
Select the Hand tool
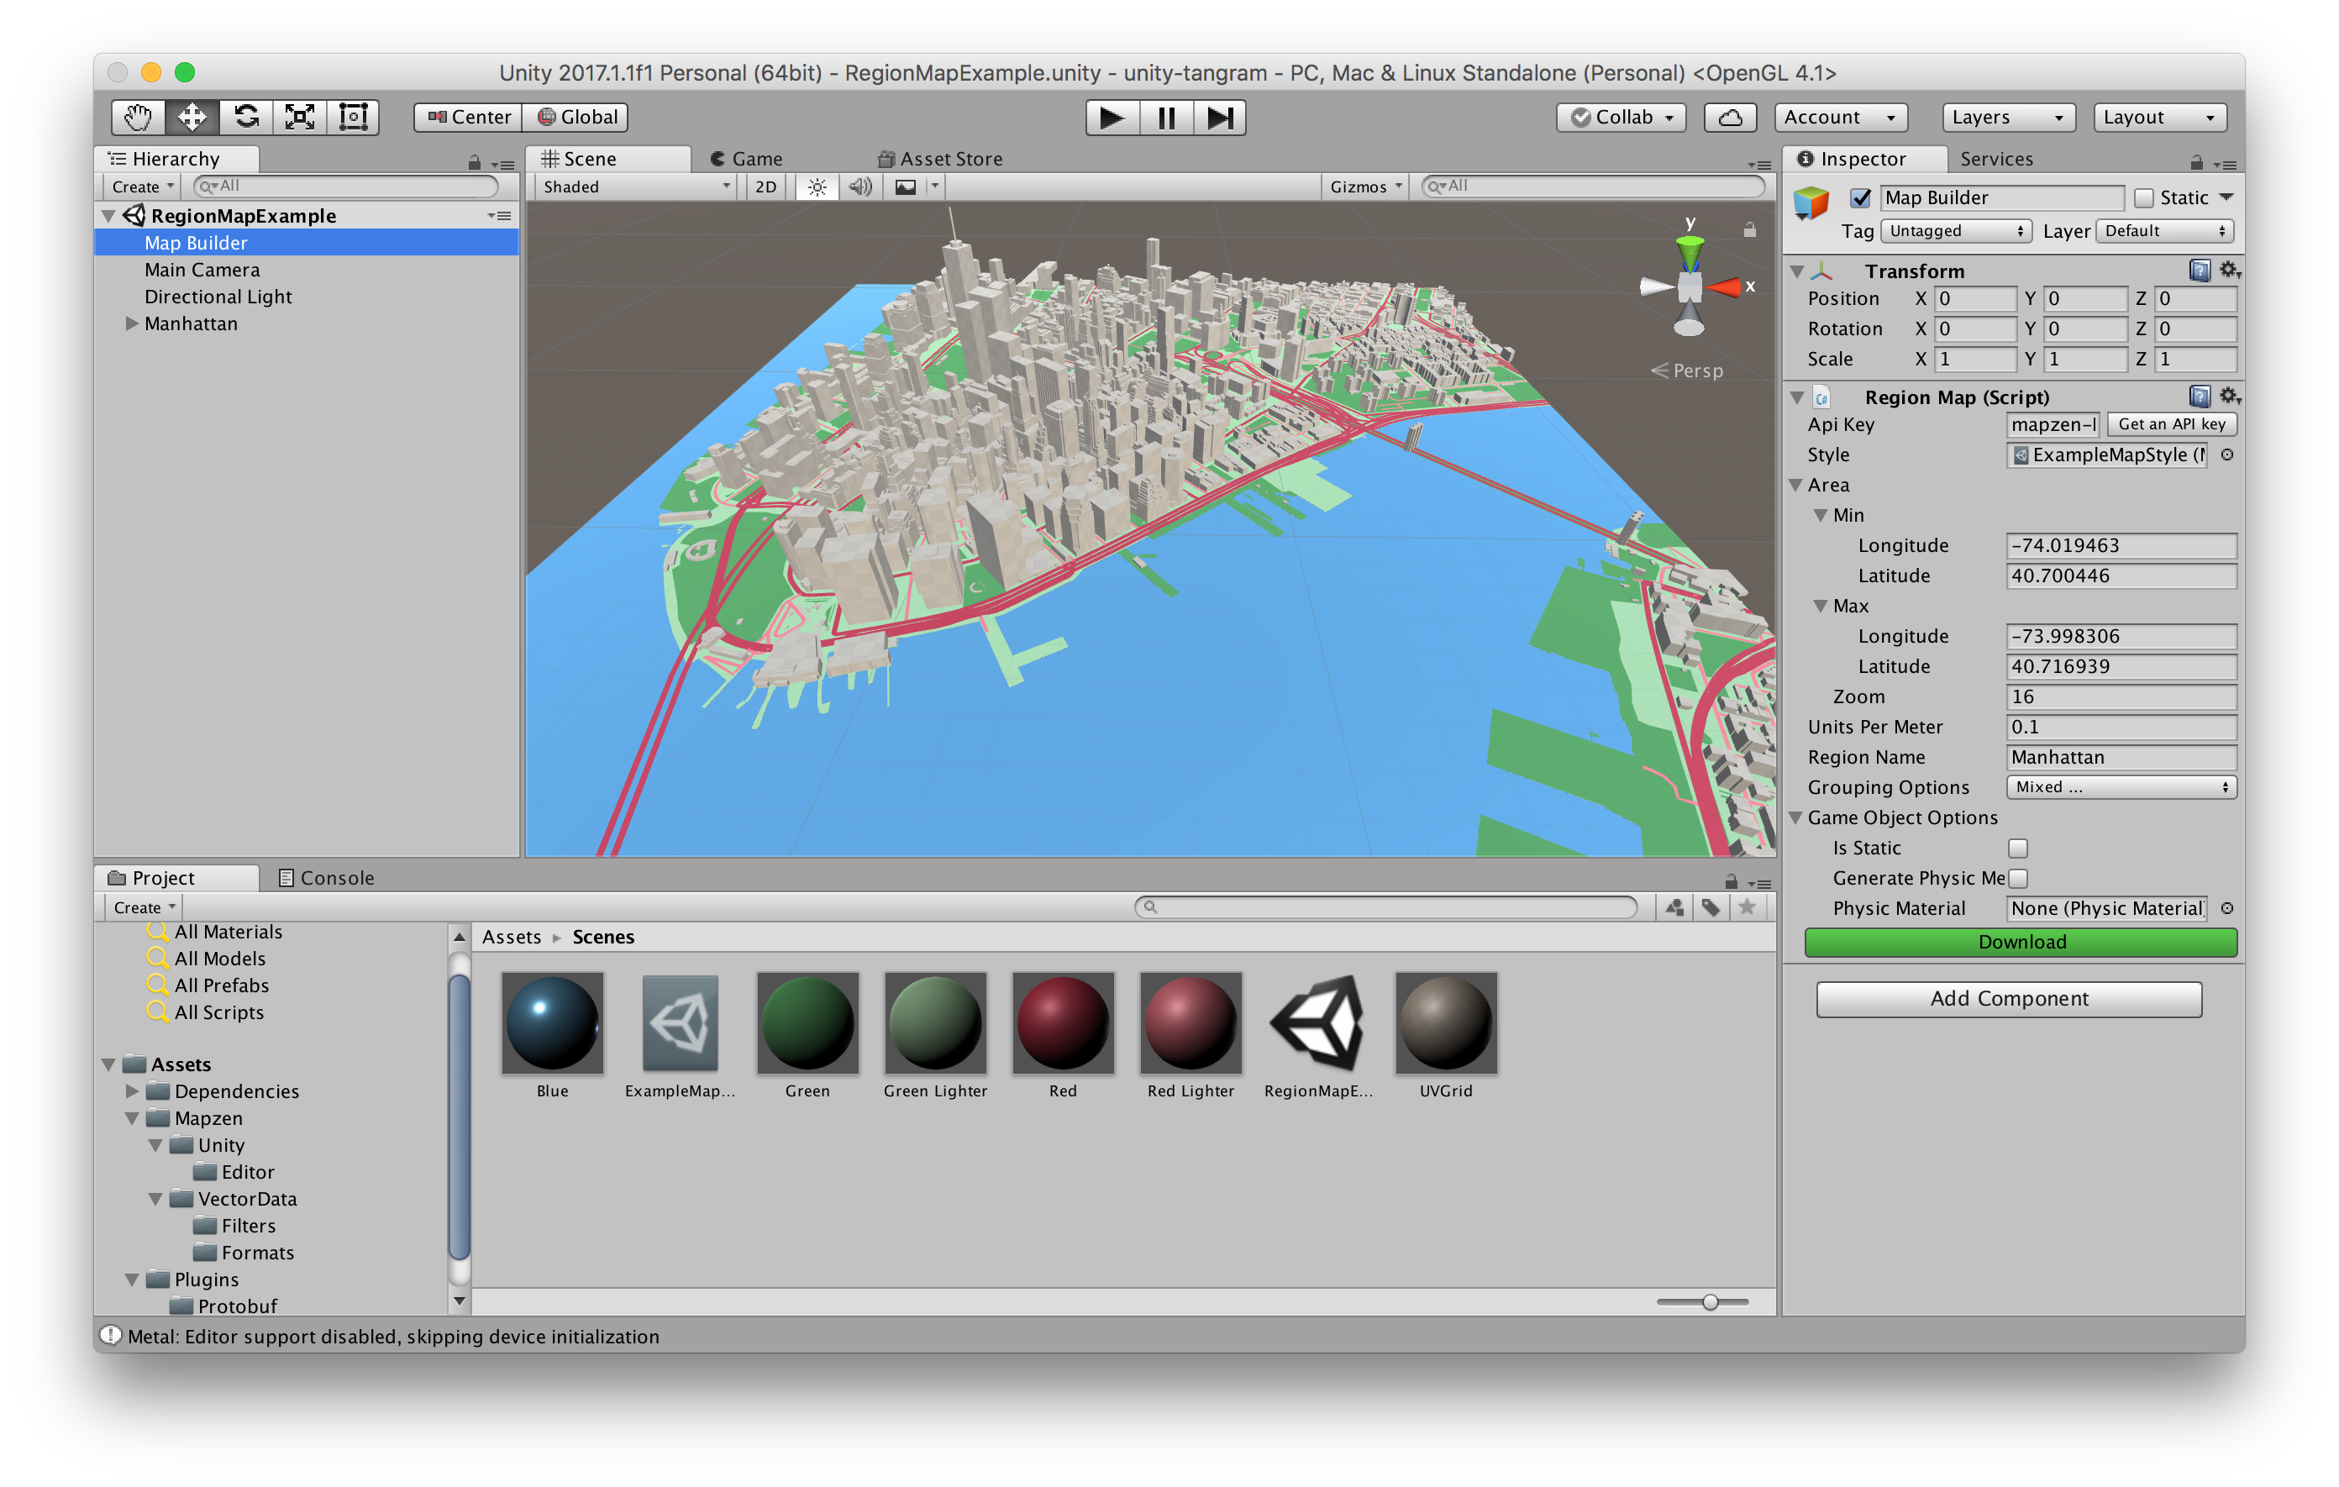tap(138, 118)
